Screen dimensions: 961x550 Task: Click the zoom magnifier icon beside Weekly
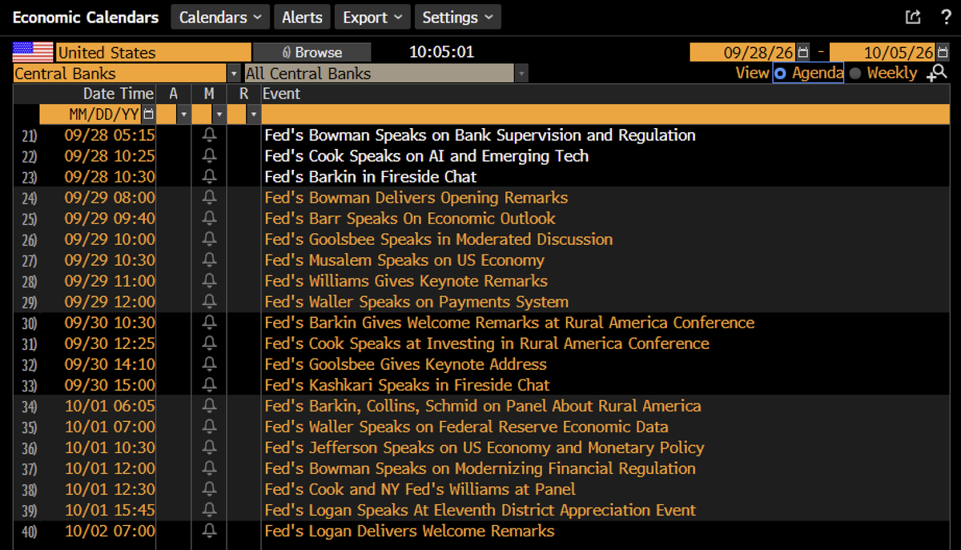[x=936, y=74]
